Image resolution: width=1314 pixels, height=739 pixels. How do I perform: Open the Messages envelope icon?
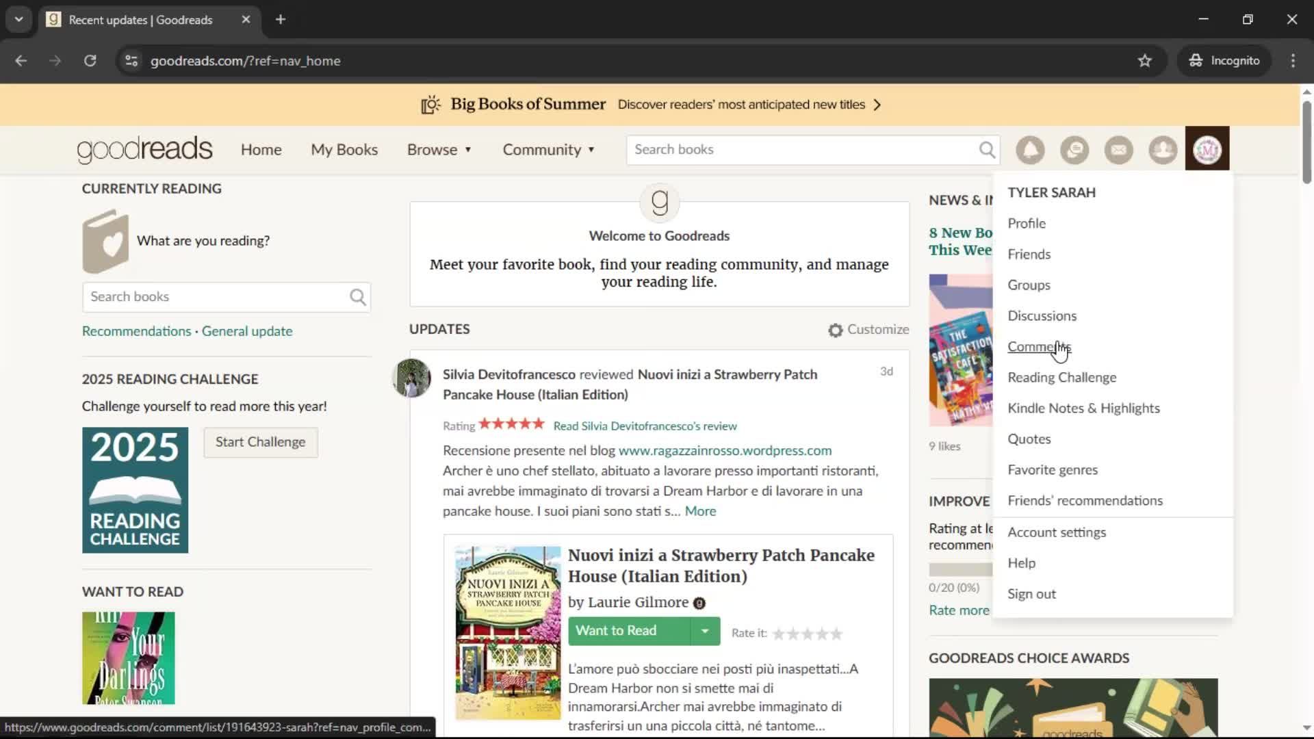1119,150
